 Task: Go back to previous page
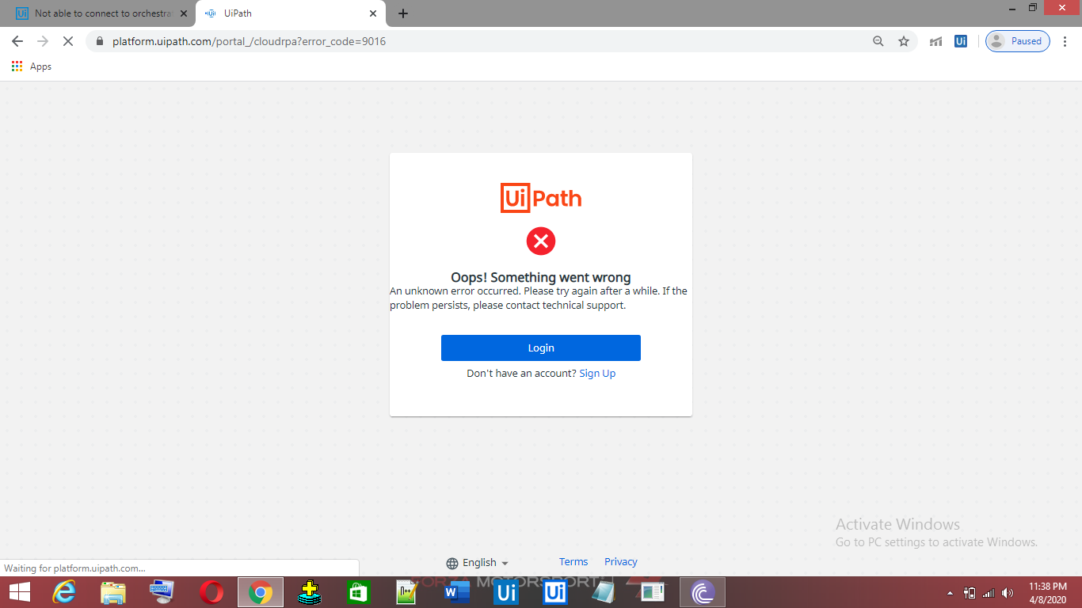pyautogui.click(x=17, y=41)
